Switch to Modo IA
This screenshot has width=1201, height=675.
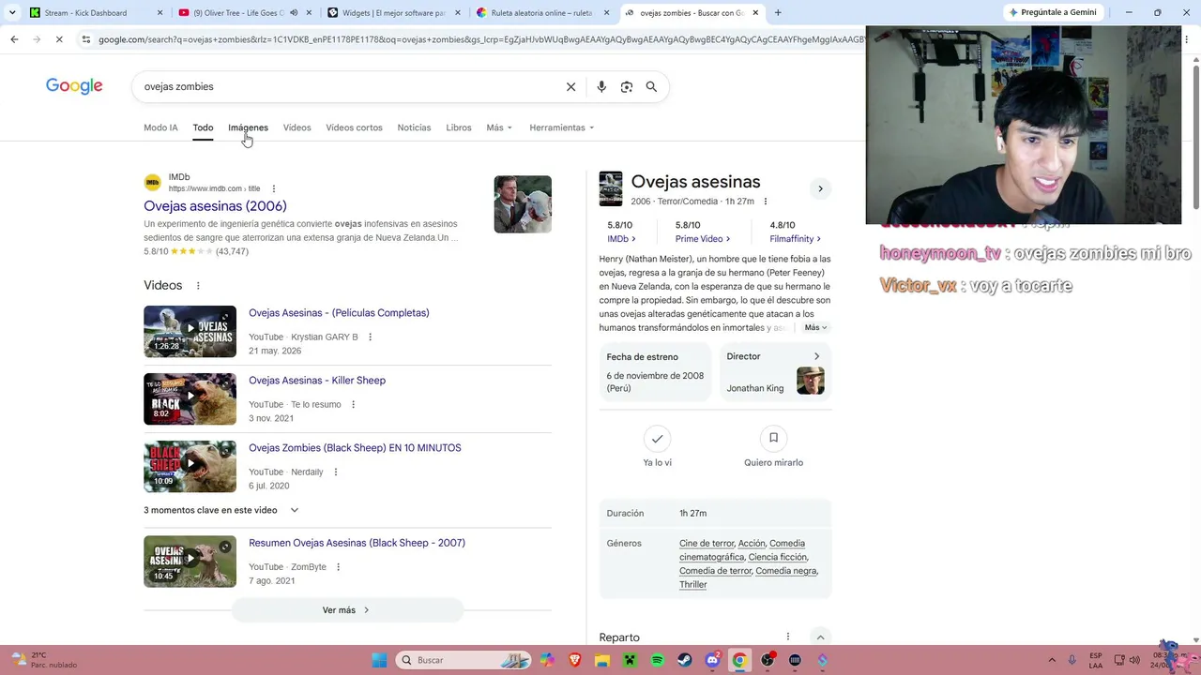[x=160, y=127]
